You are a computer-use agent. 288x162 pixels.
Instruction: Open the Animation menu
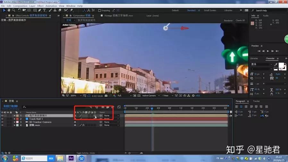pos(51,6)
